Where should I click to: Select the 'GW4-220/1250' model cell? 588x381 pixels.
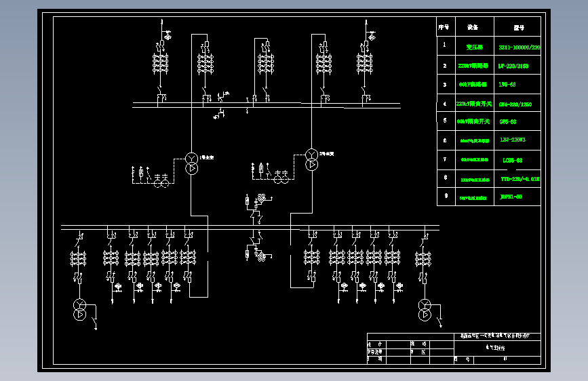[515, 104]
